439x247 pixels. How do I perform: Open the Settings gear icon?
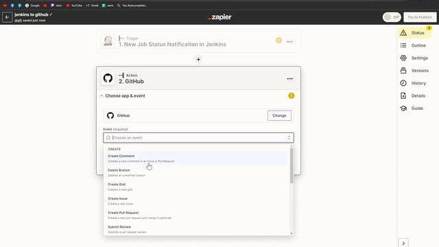click(403, 58)
